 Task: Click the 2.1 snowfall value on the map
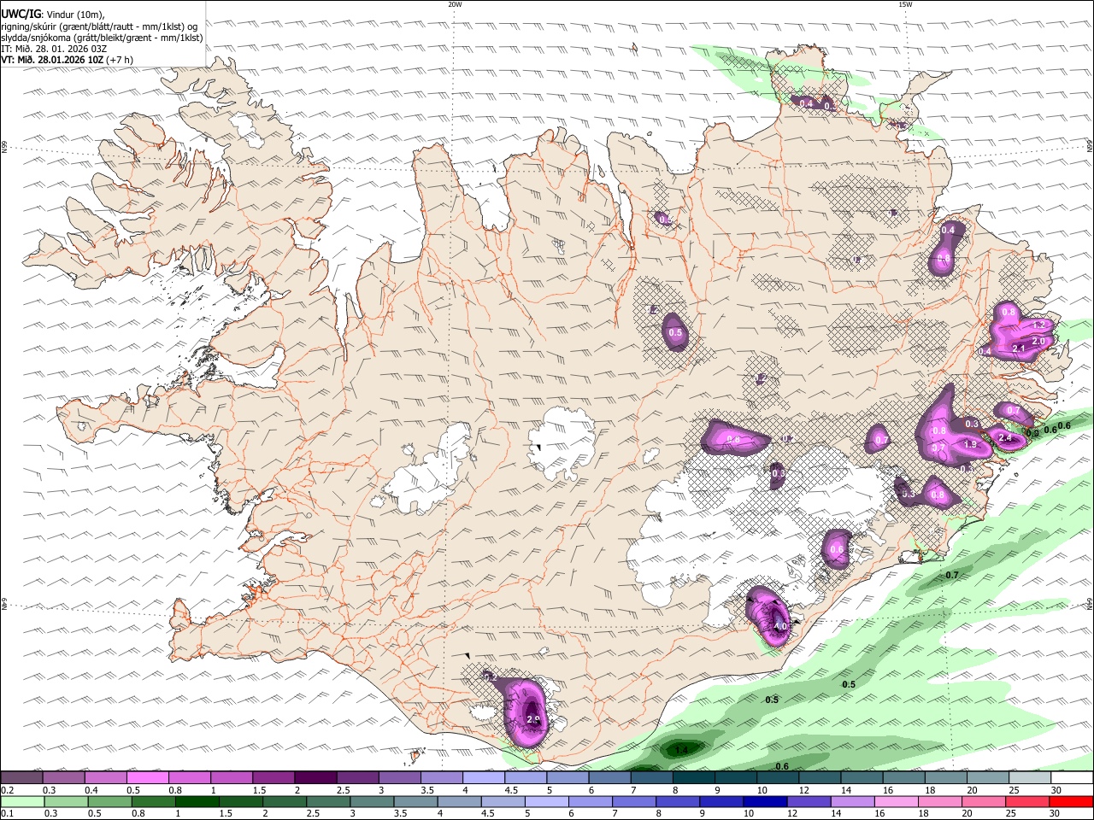[1018, 348]
